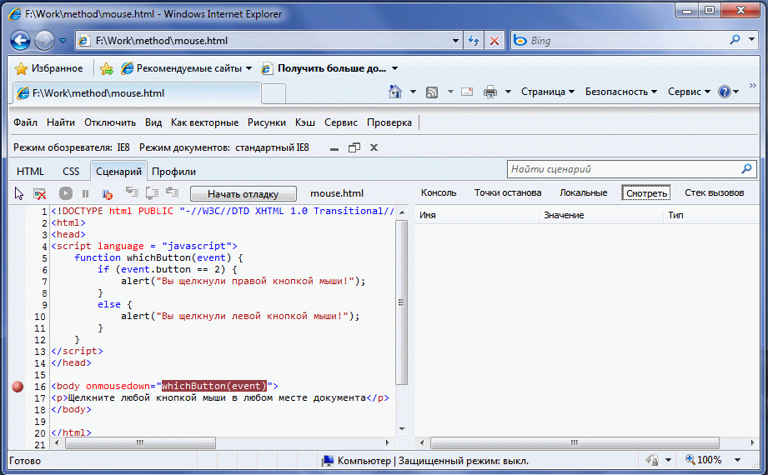Open the Страница menu
Viewport: 768px width, 475px height.
point(548,92)
